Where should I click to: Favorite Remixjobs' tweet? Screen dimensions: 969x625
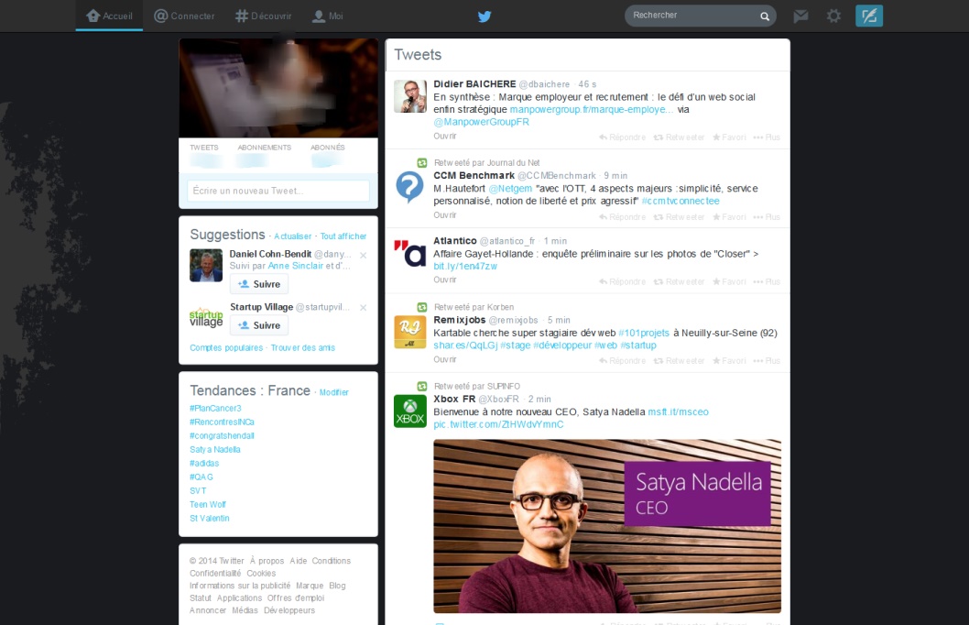[x=729, y=360]
